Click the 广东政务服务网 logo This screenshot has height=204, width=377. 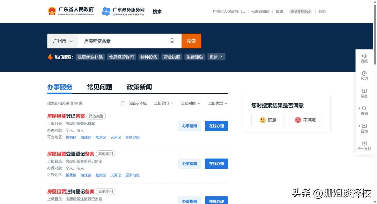pyautogui.click(x=123, y=11)
